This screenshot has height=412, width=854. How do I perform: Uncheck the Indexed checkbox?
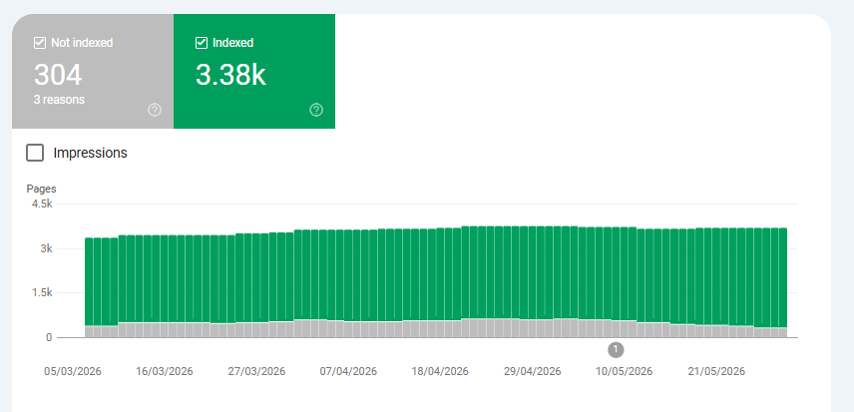(201, 43)
